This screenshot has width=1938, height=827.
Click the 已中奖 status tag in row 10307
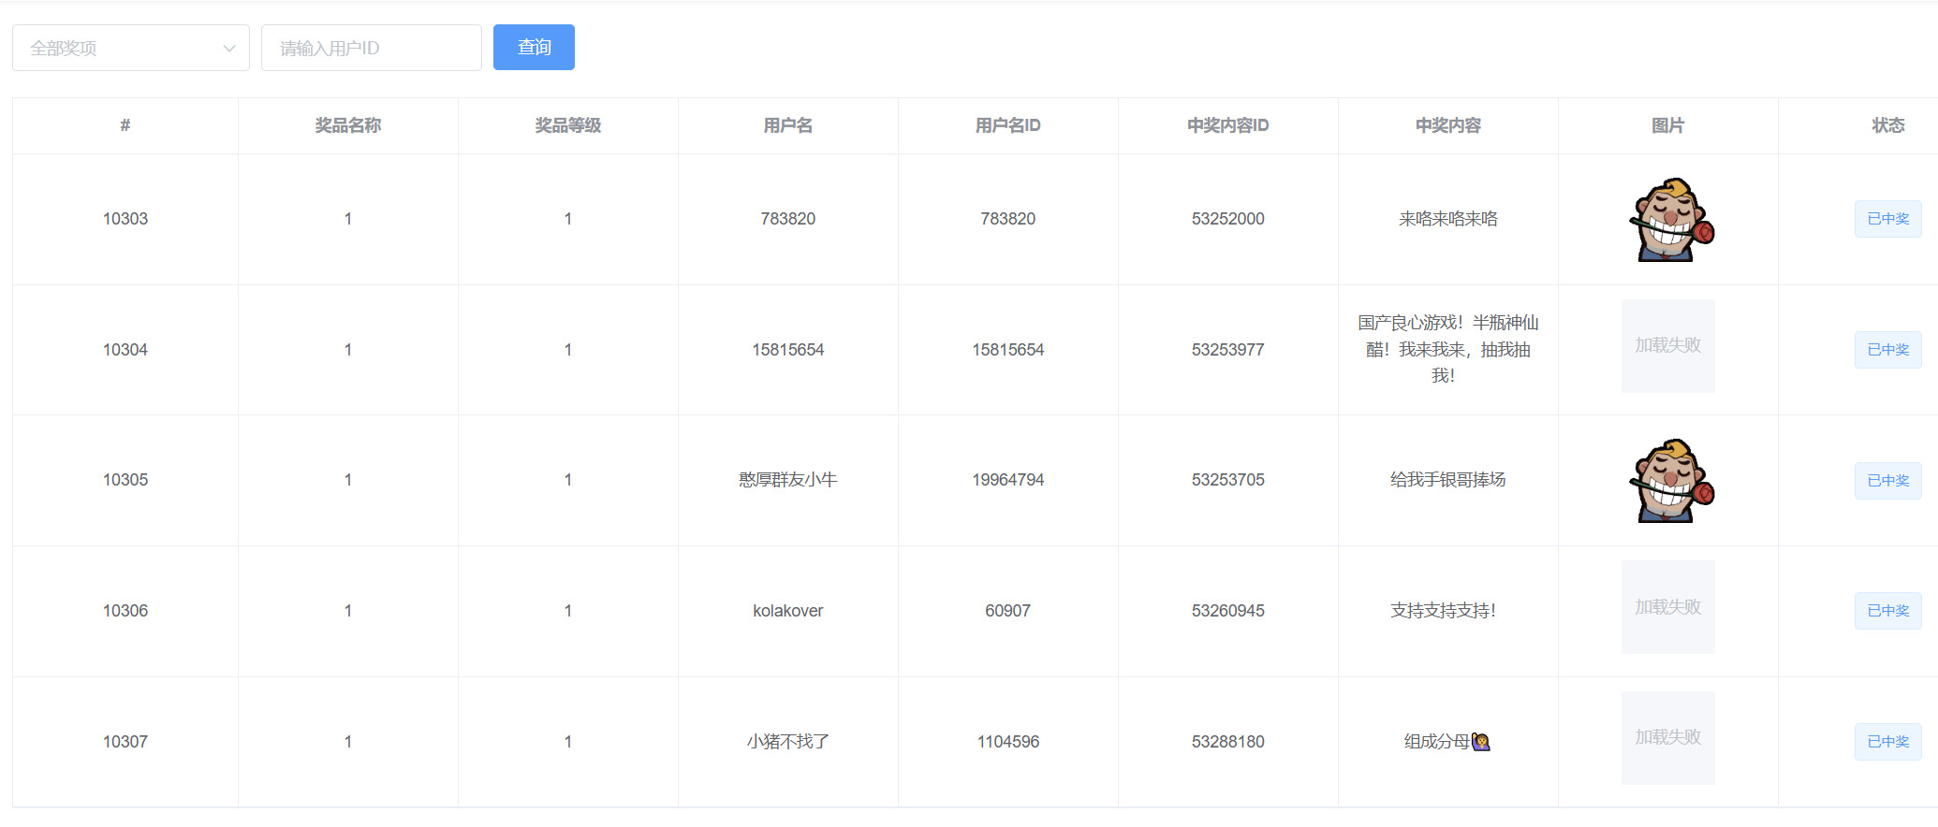point(1888,742)
